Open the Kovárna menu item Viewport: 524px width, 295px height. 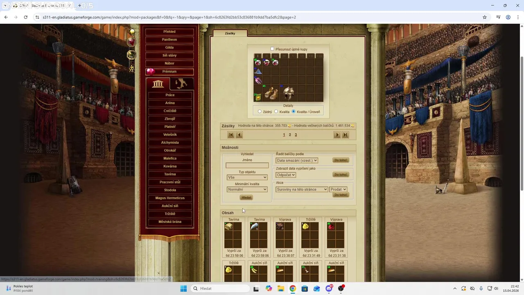(x=170, y=166)
